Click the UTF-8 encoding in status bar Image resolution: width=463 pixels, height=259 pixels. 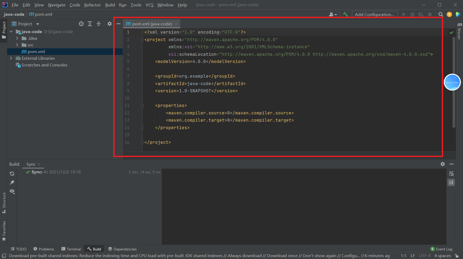point(425,256)
